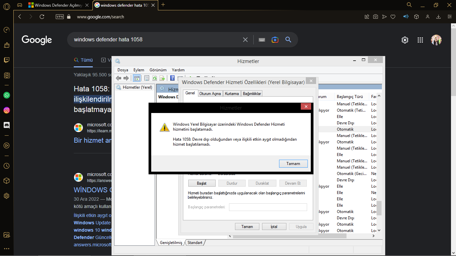Click Tamam in the error 1058 dialog
Screen dimensions: 456x256
293,164
